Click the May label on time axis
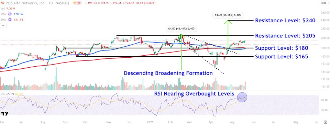330x124 pixels. 232,122
